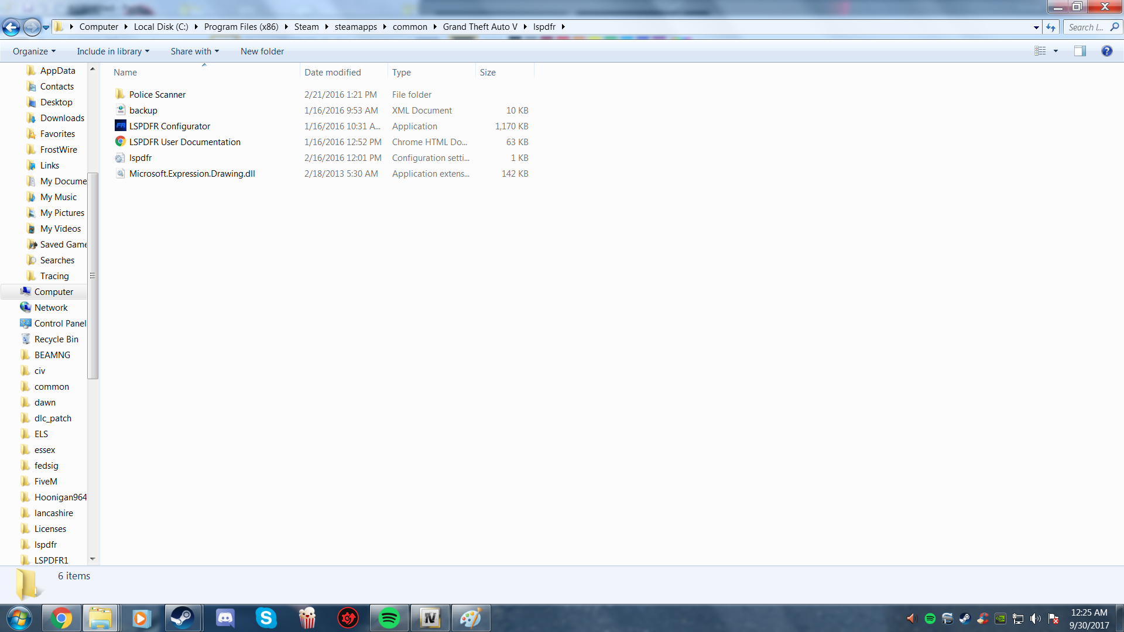The width and height of the screenshot is (1124, 632).
Task: Select the lspdfr configuration settings file
Action: [x=140, y=158]
